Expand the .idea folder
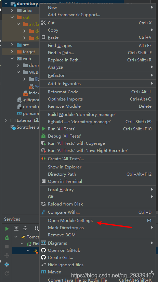158x282 pixels. tap(12, 10)
